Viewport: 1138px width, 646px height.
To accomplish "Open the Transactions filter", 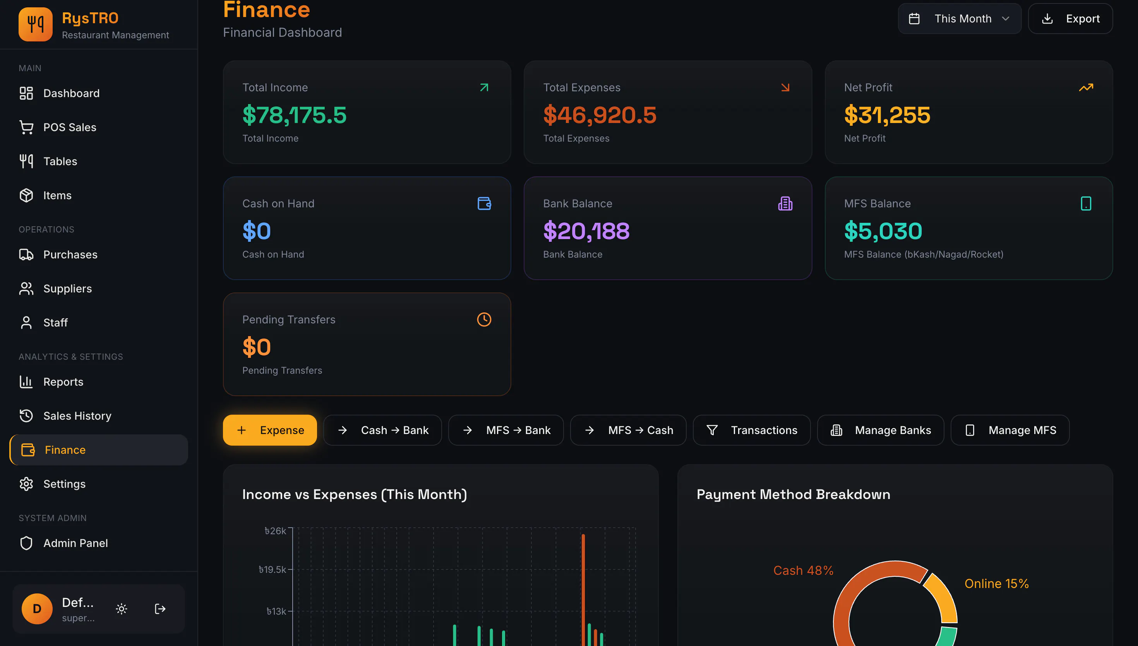I will click(x=751, y=430).
